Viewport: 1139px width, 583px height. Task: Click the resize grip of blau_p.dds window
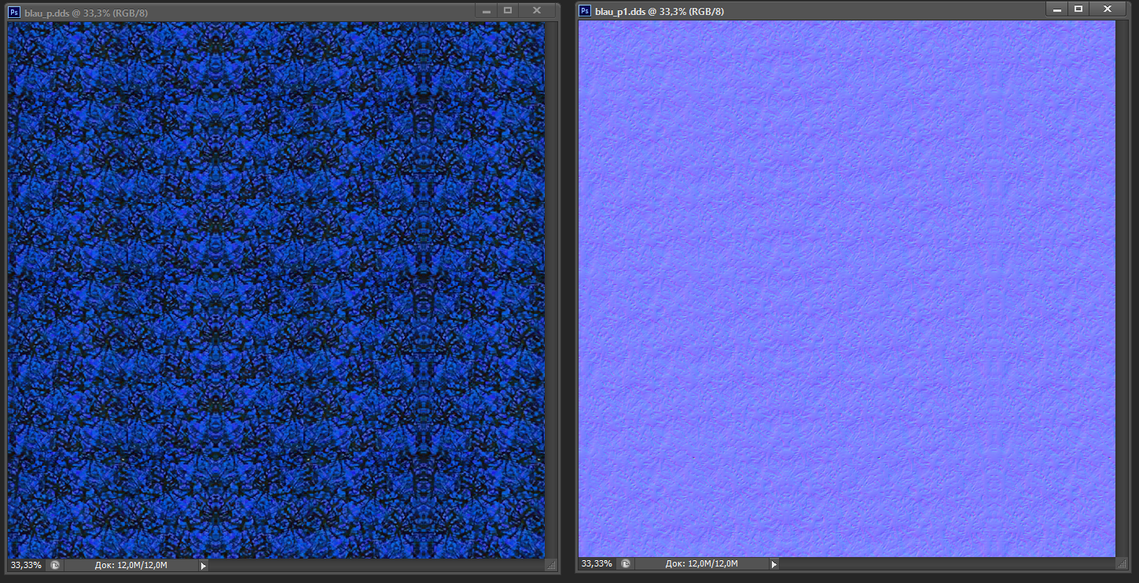551,565
